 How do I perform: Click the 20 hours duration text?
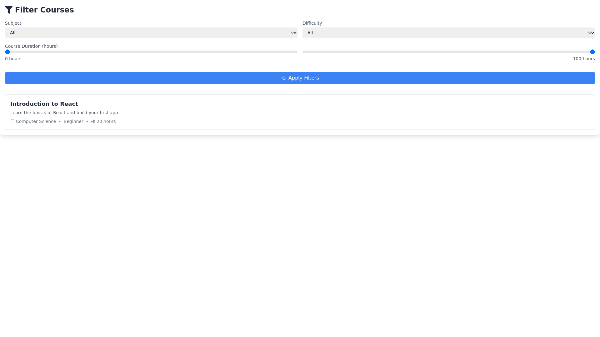coord(106,121)
